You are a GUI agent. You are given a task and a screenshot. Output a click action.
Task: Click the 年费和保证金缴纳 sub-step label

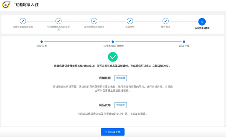(x=114, y=46)
